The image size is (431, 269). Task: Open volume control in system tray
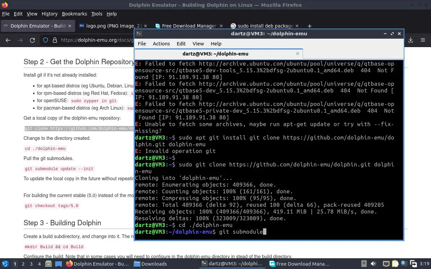pos(373,264)
